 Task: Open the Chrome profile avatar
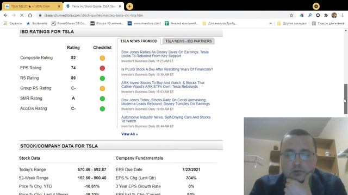coord(334,15)
